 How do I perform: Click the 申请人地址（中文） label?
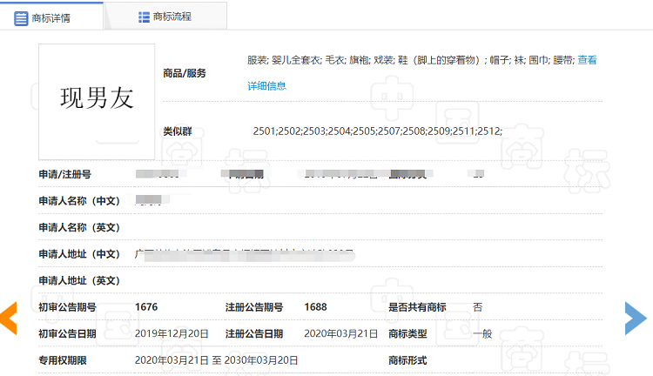point(79,254)
